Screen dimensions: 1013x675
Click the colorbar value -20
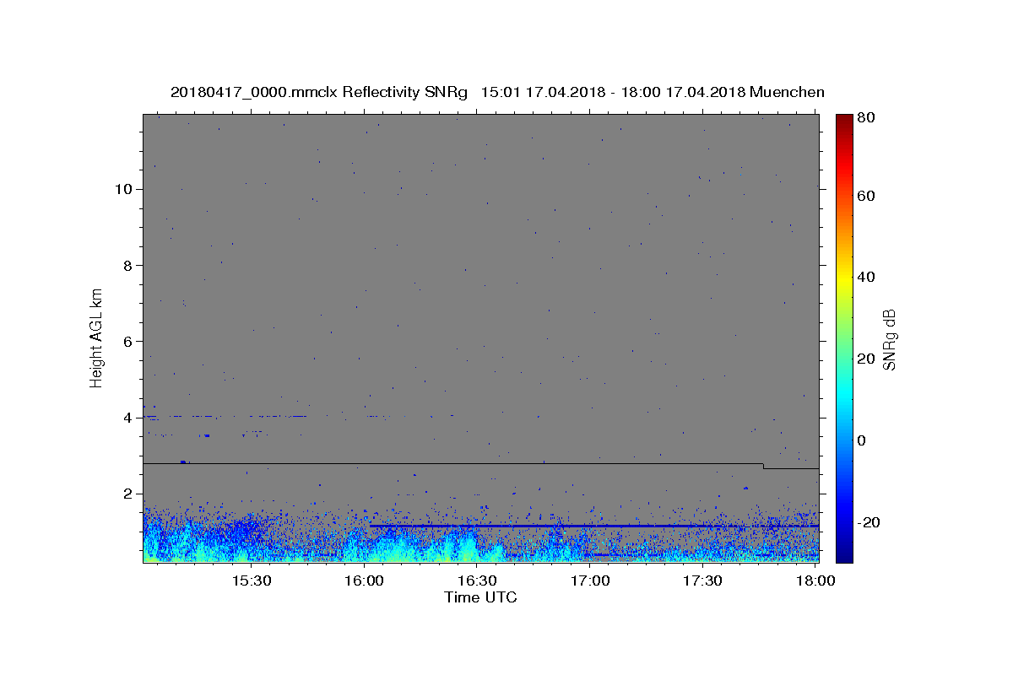coord(867,523)
